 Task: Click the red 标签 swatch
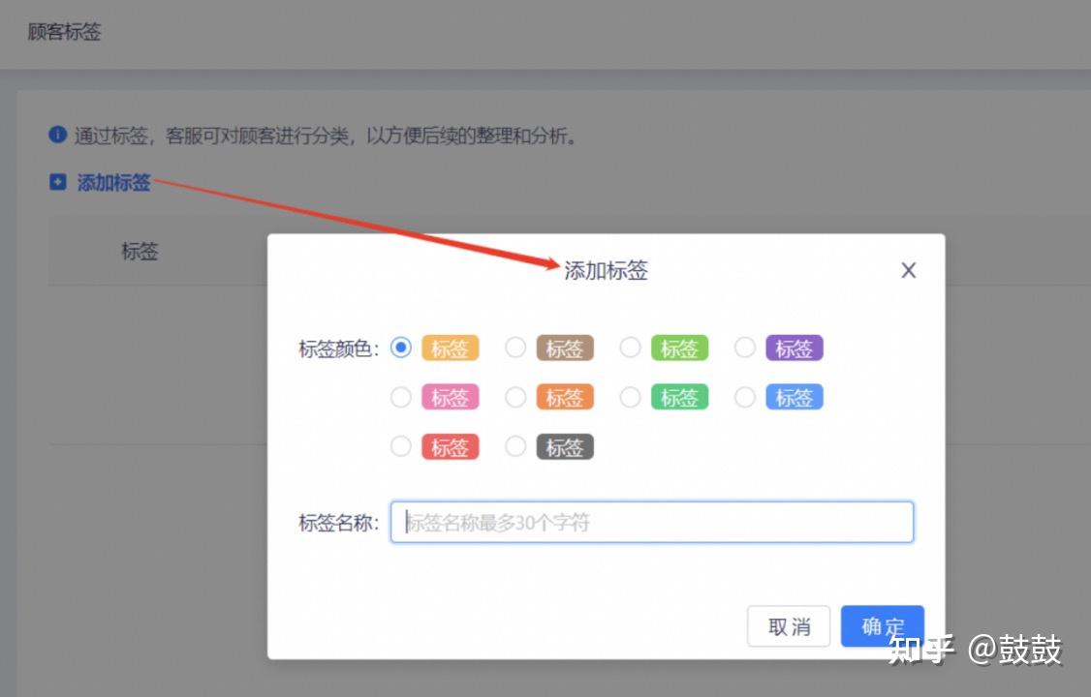(451, 447)
